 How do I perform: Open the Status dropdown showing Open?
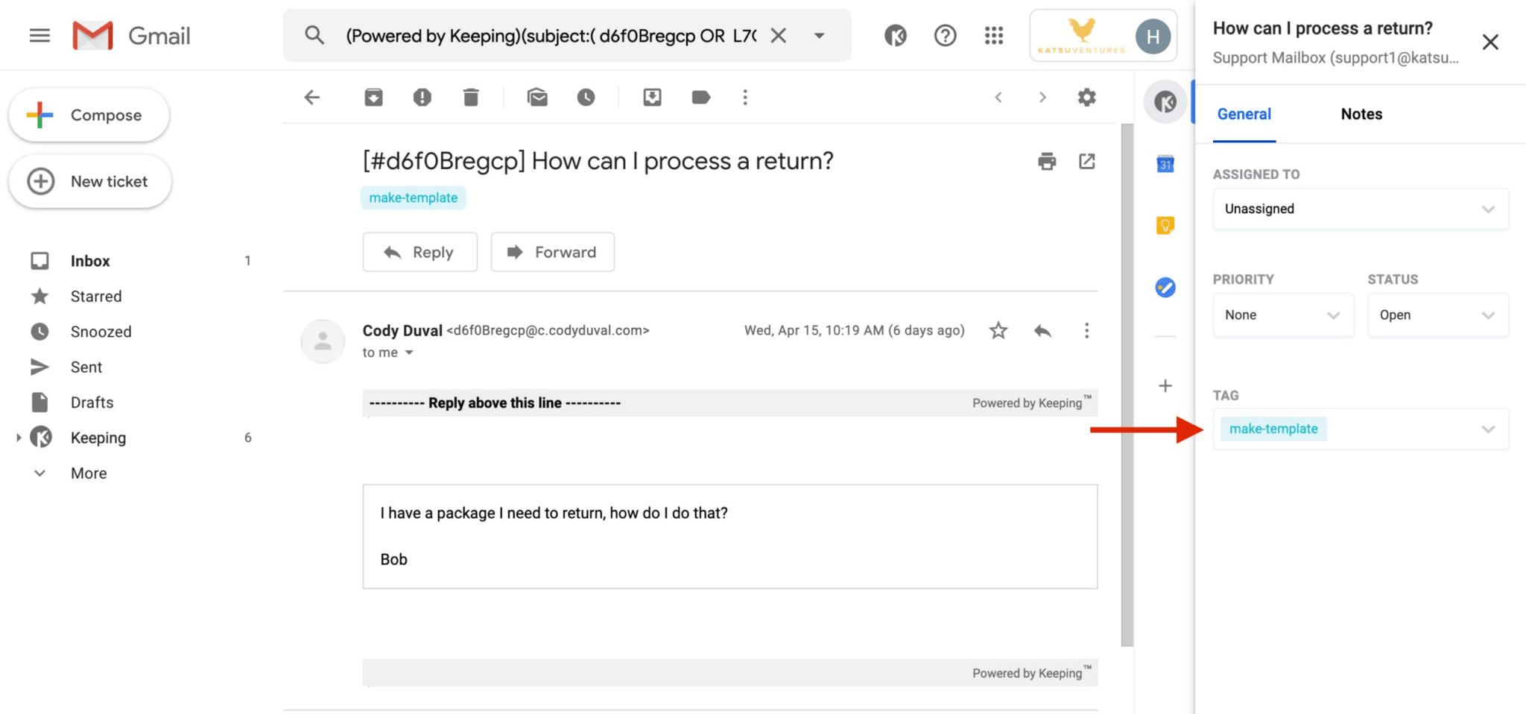1437,315
